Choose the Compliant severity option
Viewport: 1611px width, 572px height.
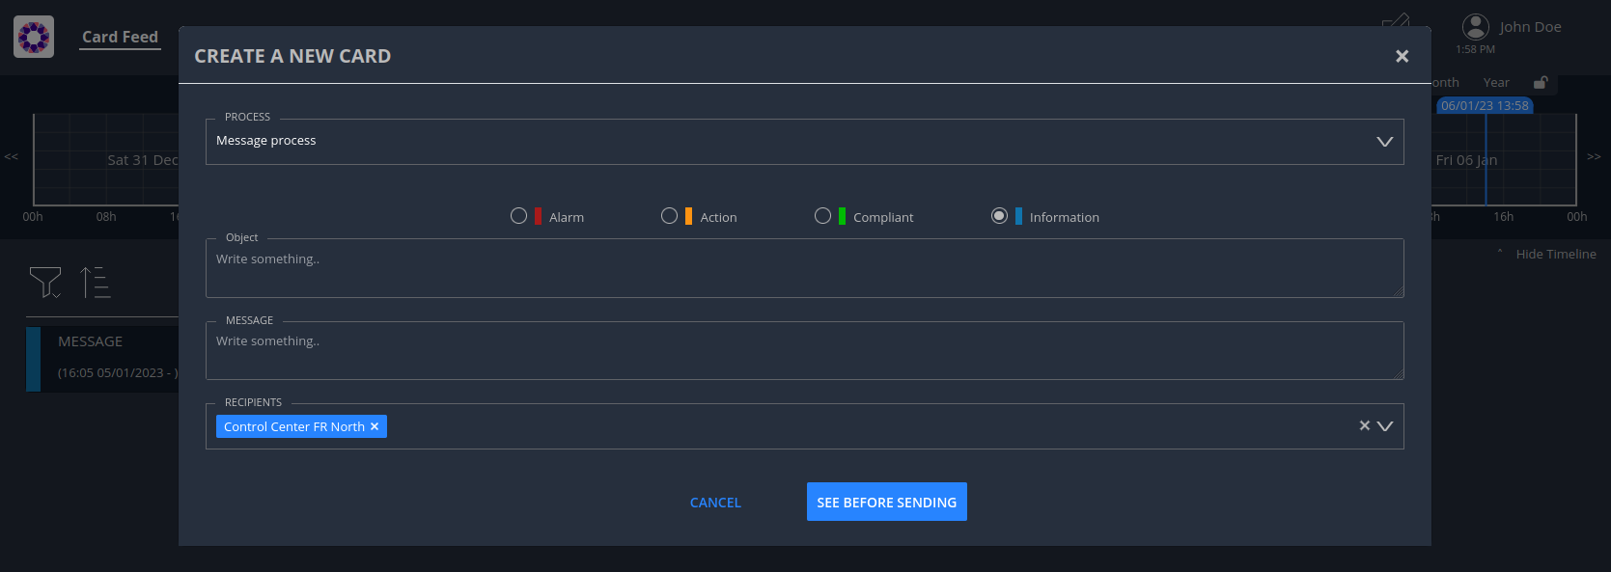coord(822,216)
